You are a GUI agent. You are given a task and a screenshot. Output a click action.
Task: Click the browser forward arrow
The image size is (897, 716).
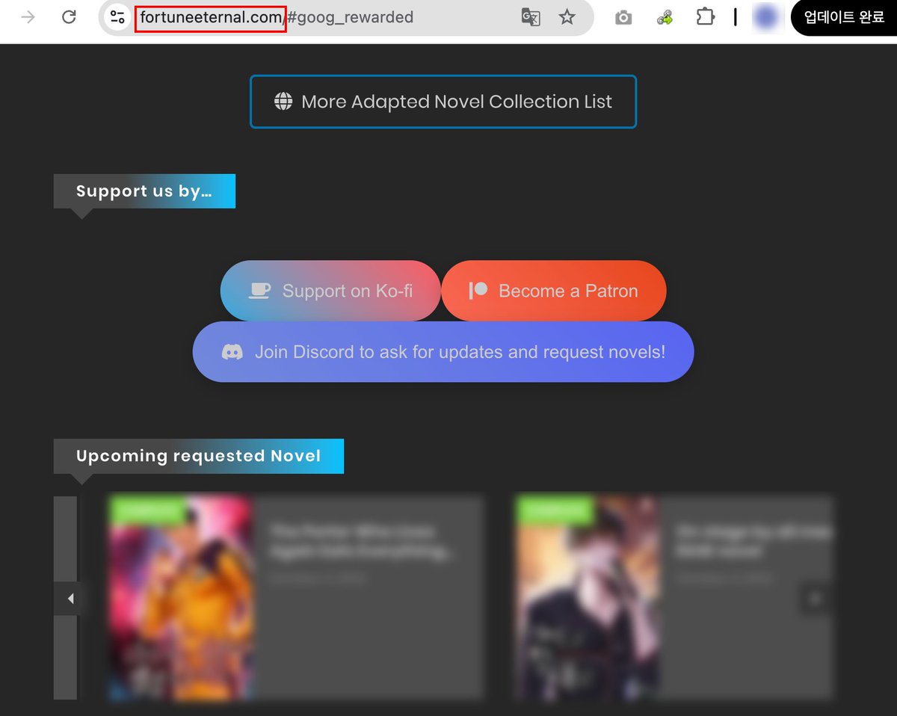pyautogui.click(x=28, y=17)
